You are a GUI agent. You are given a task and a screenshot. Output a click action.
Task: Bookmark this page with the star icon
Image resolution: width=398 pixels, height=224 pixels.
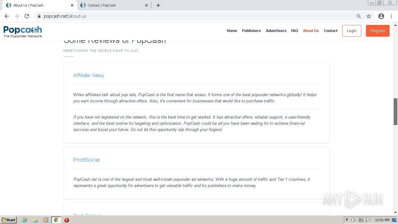click(369, 16)
